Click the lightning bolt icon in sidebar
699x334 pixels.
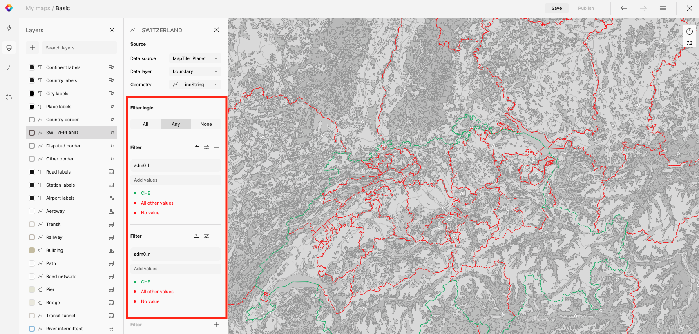tap(9, 28)
